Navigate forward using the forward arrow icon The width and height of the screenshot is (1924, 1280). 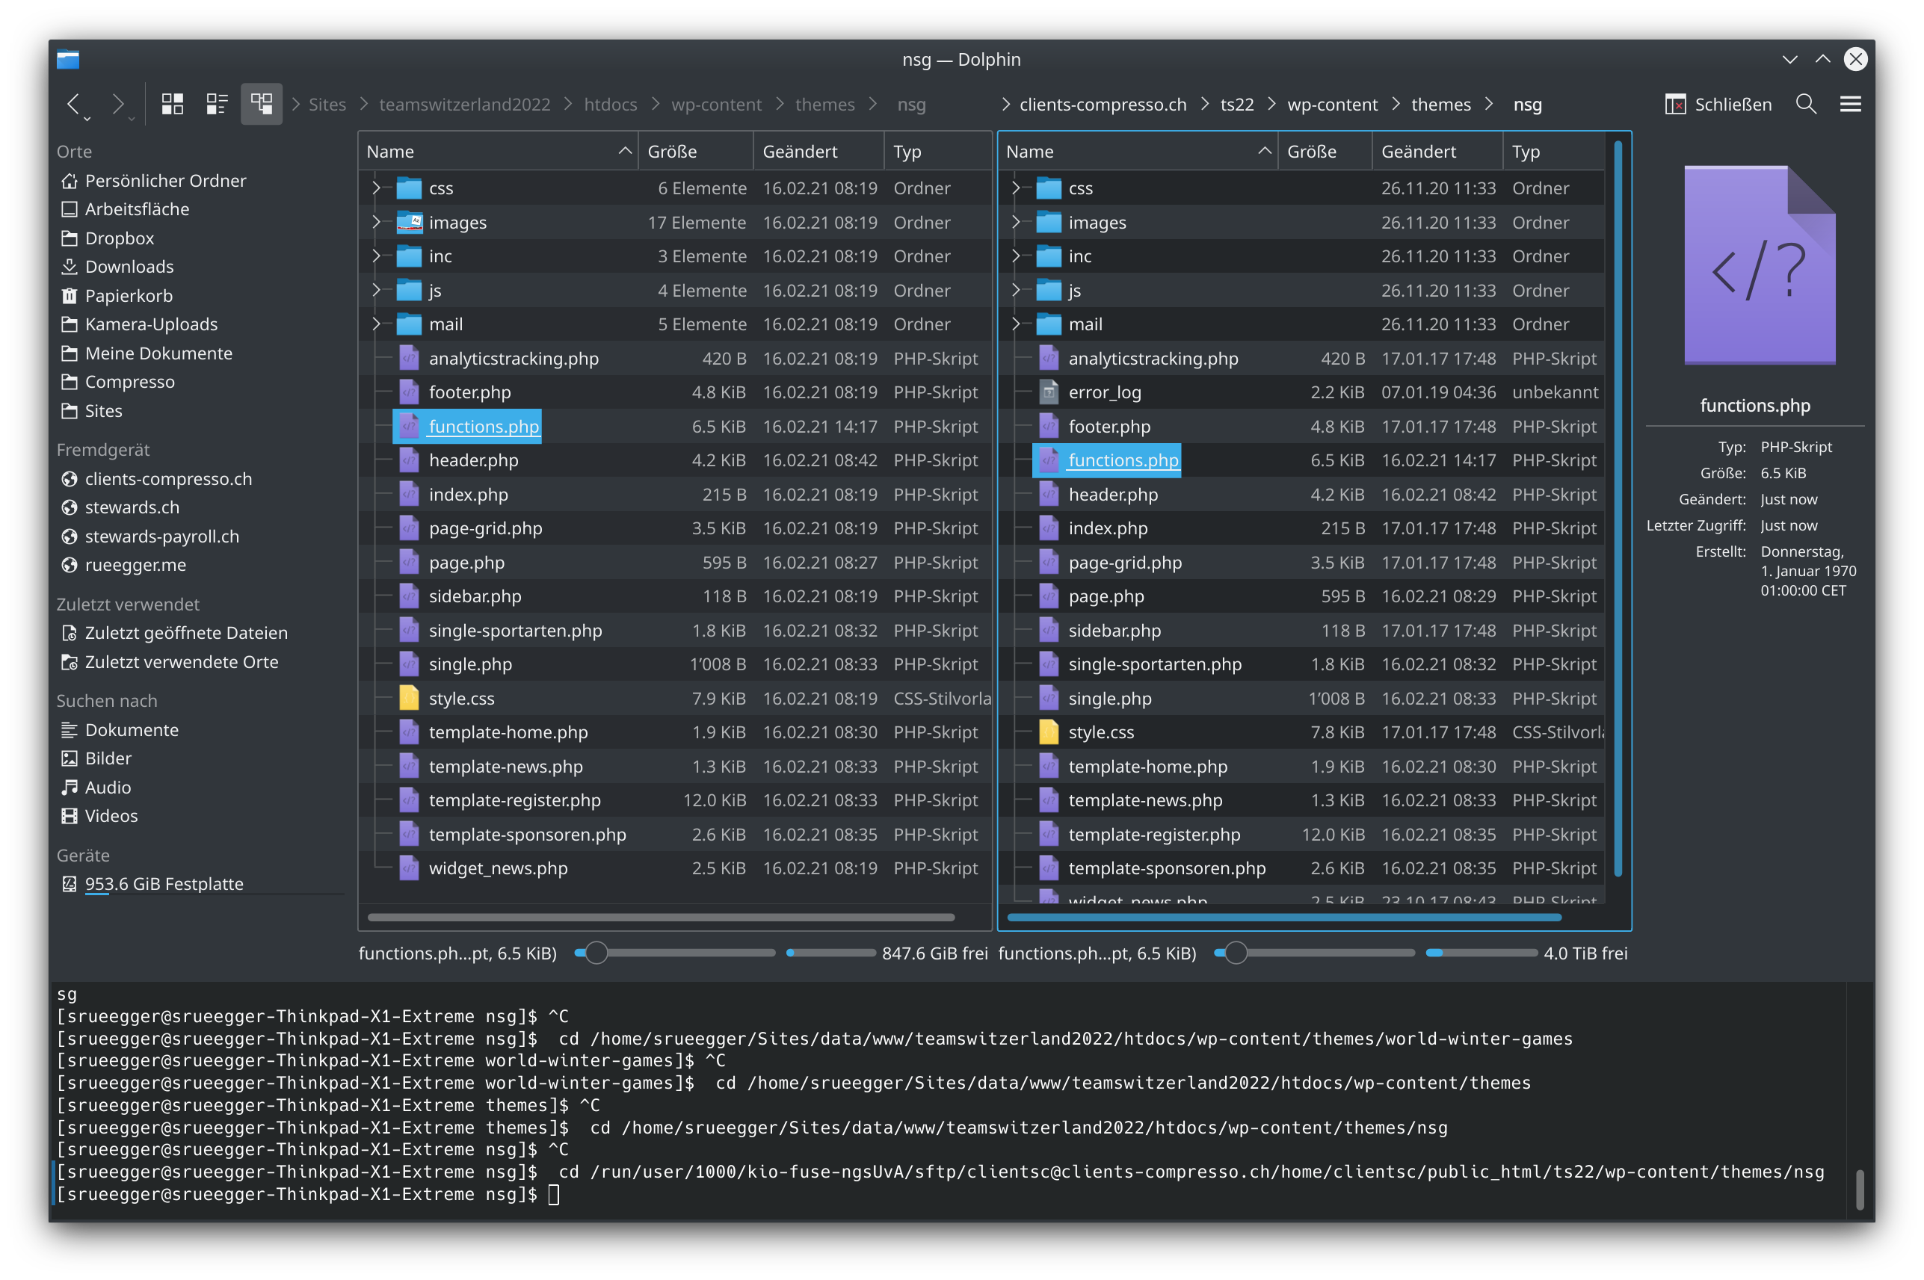120,104
